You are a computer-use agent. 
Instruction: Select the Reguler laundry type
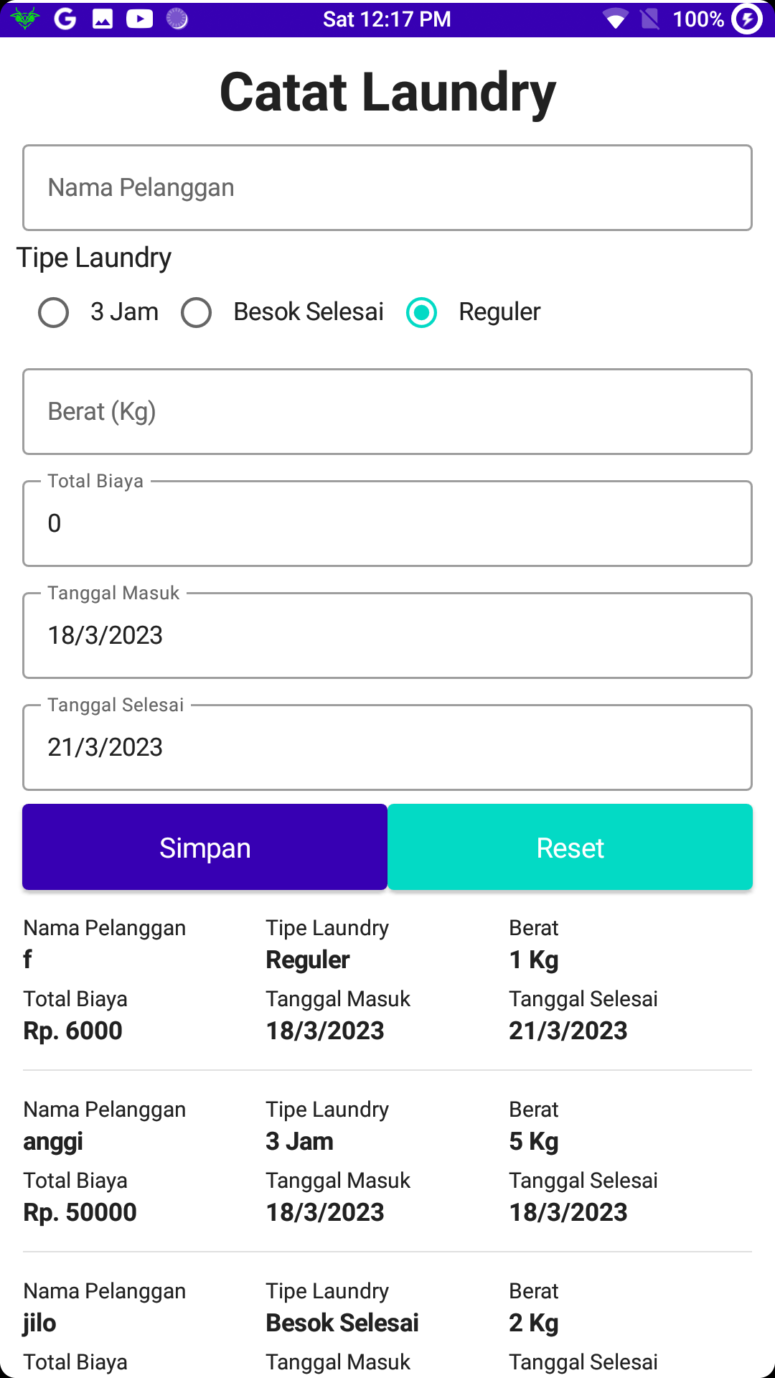(x=422, y=311)
